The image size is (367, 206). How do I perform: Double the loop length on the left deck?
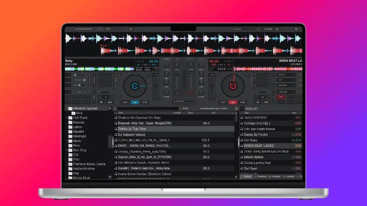(112, 97)
